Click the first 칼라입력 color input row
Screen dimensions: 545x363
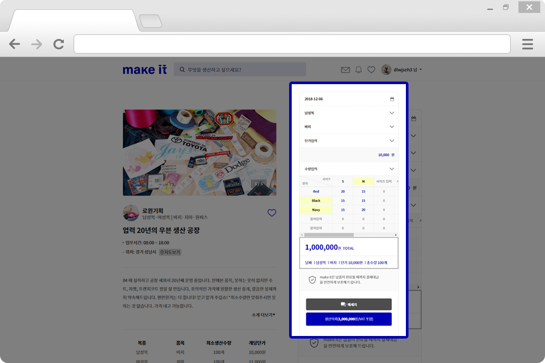316,219
